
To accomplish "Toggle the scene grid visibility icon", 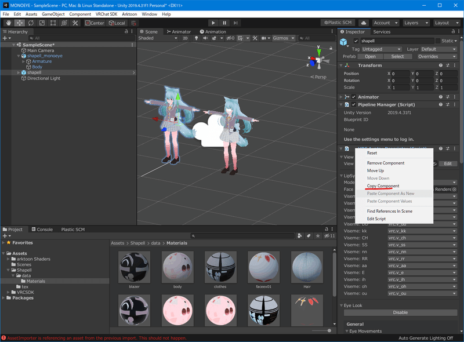I will point(240,38).
